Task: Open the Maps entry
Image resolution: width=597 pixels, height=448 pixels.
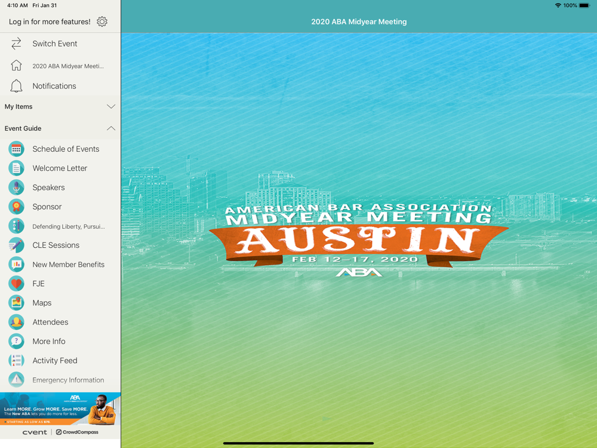Action: point(60,303)
